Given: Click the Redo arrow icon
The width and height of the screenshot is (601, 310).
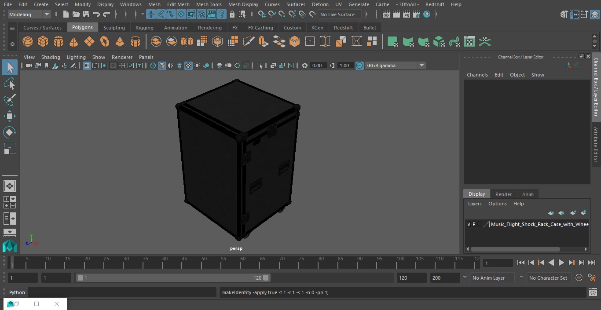Looking at the screenshot, I should coord(106,15).
